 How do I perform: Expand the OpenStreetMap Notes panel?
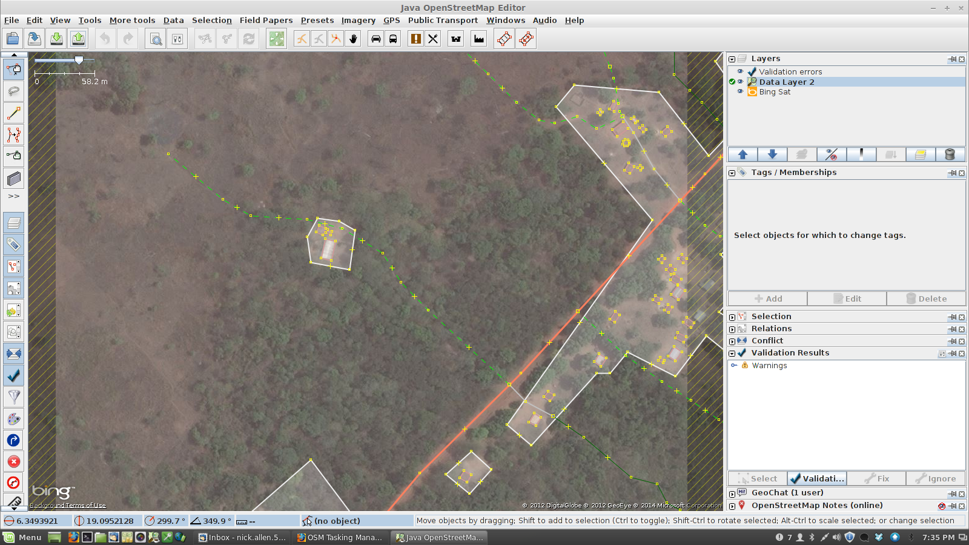click(x=732, y=506)
